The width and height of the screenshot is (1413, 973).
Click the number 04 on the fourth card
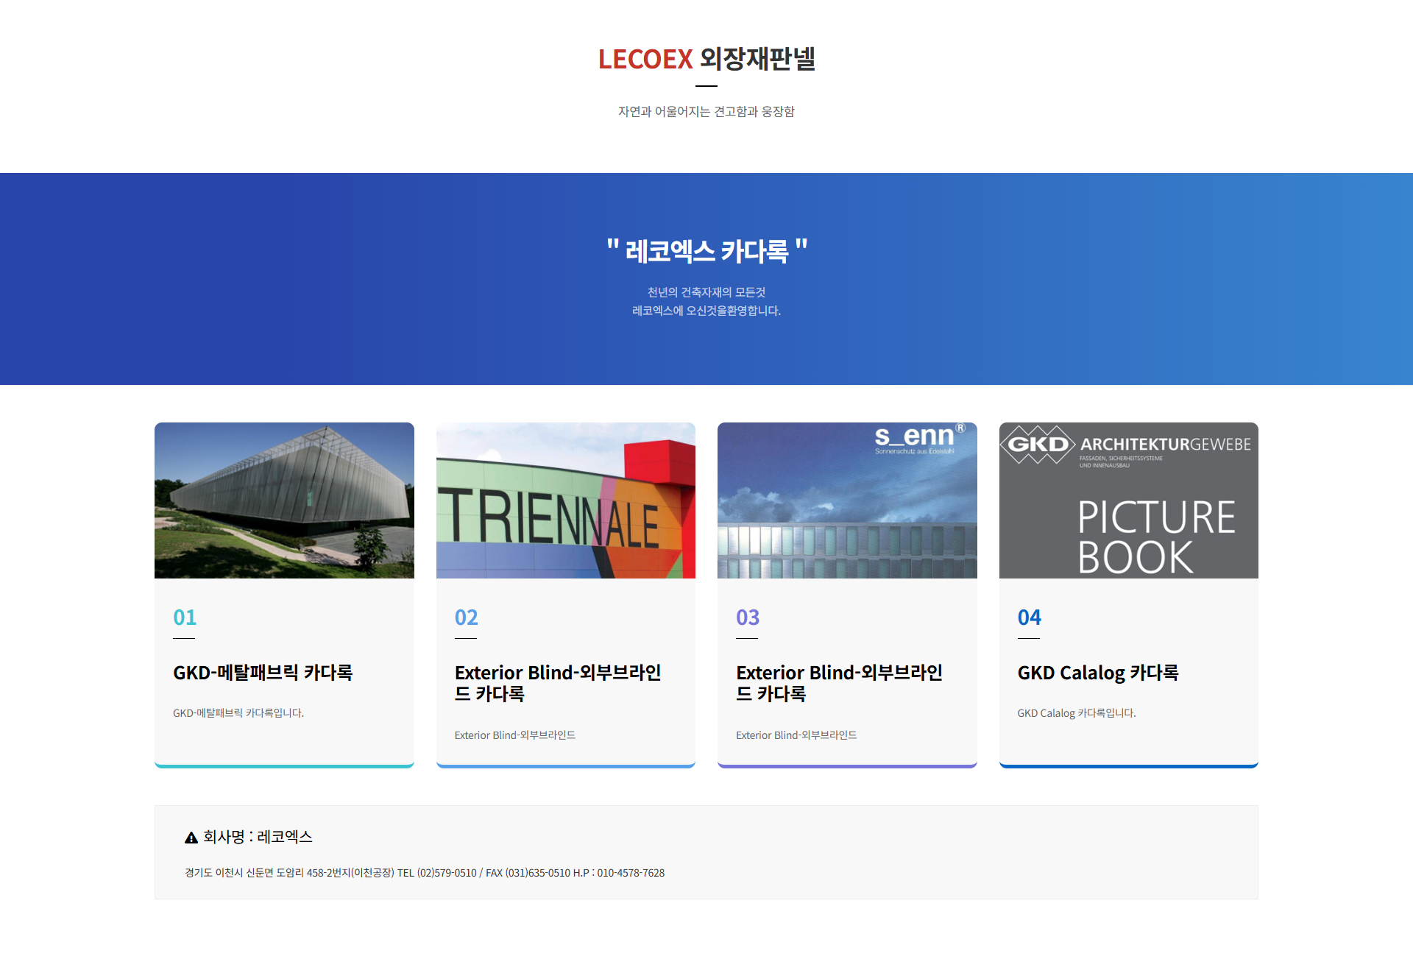click(x=1030, y=617)
